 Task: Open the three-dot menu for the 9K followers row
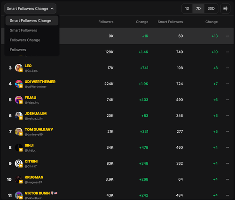[x=227, y=36]
